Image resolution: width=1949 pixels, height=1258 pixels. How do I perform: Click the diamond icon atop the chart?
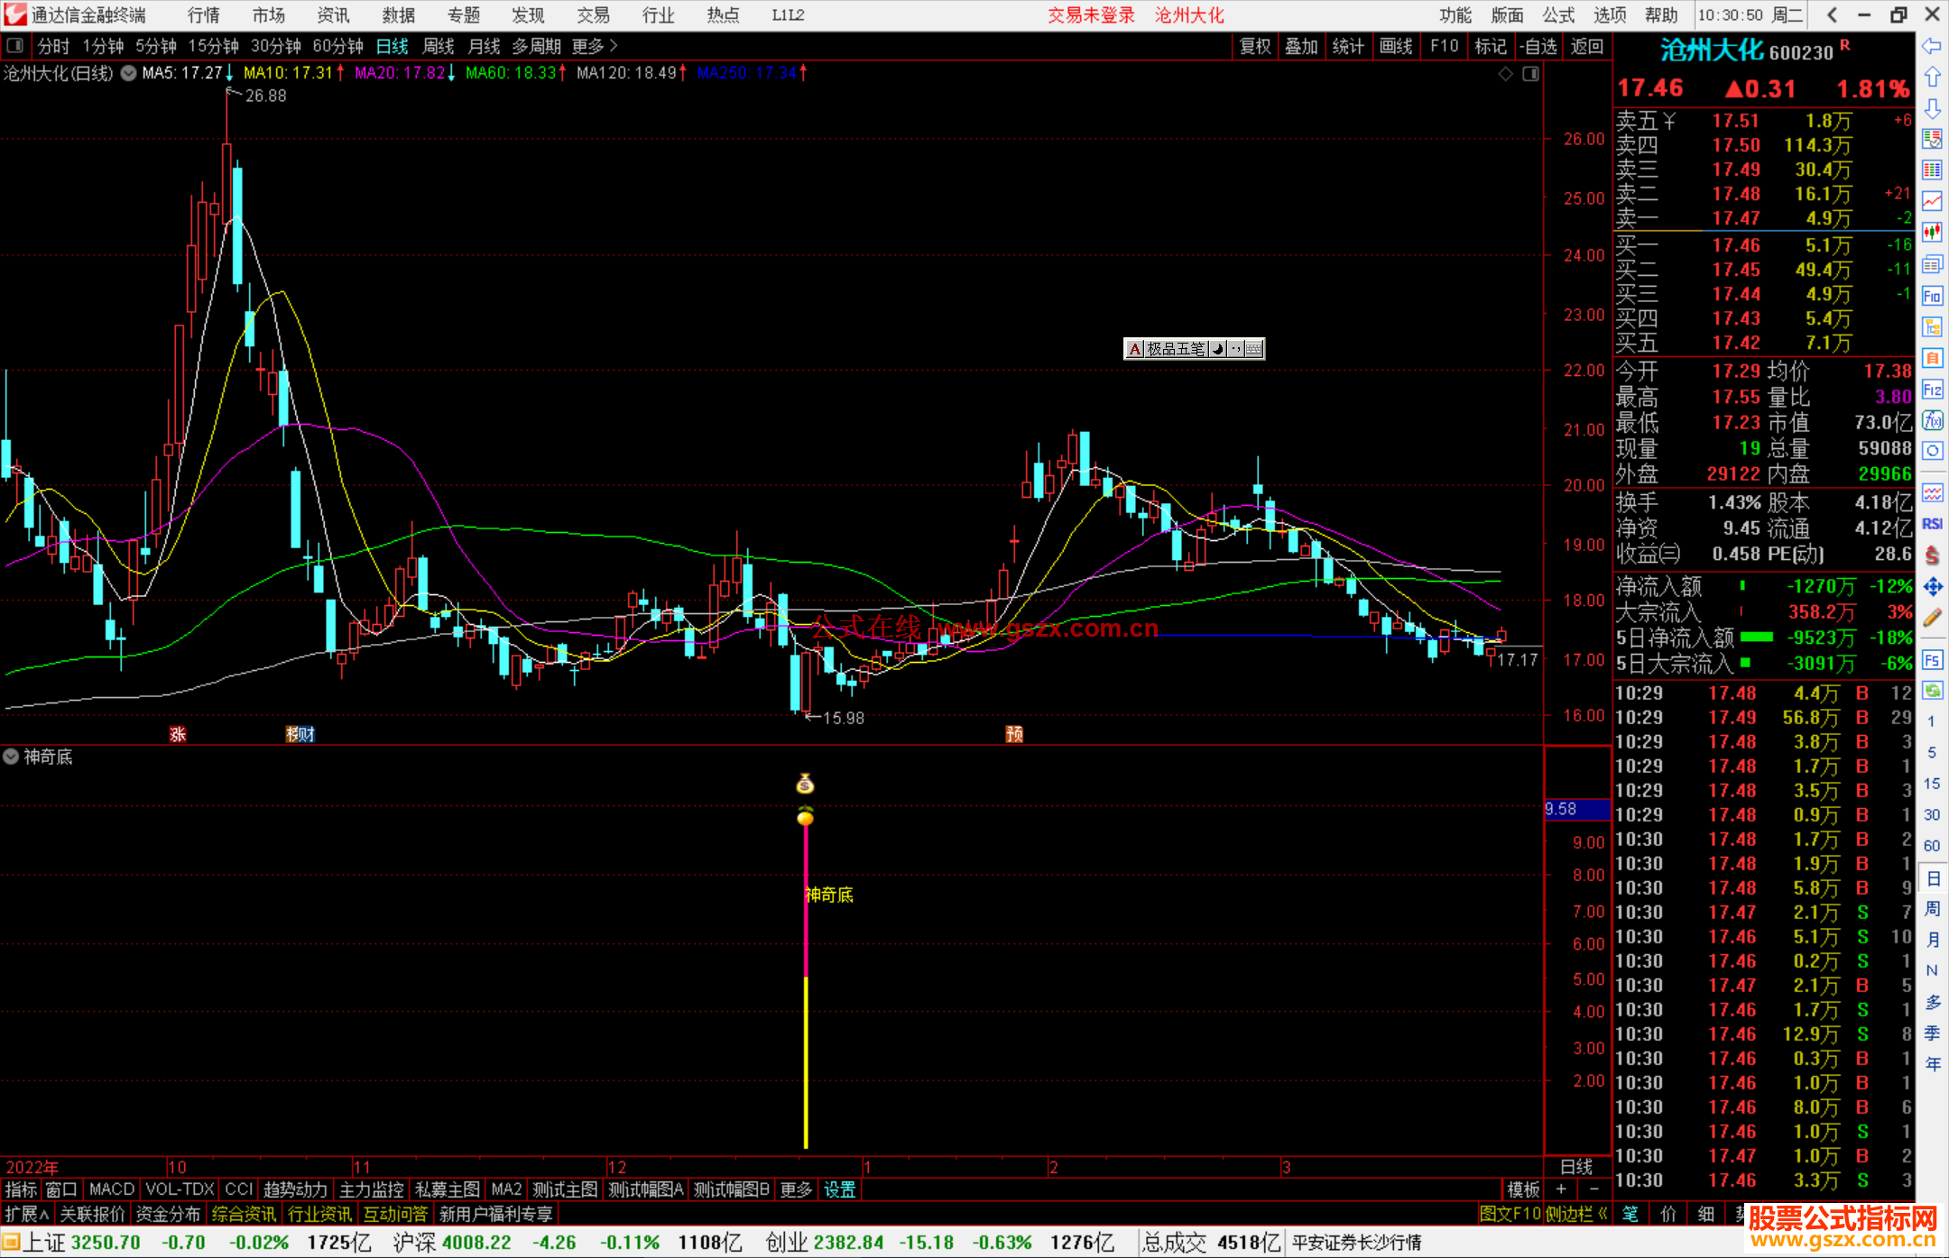pos(1506,74)
